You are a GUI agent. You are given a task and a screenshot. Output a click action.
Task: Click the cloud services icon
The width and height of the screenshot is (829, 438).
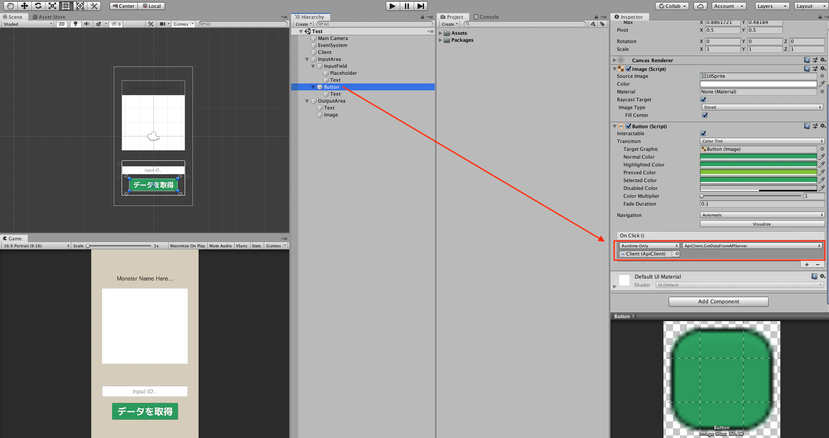click(700, 6)
